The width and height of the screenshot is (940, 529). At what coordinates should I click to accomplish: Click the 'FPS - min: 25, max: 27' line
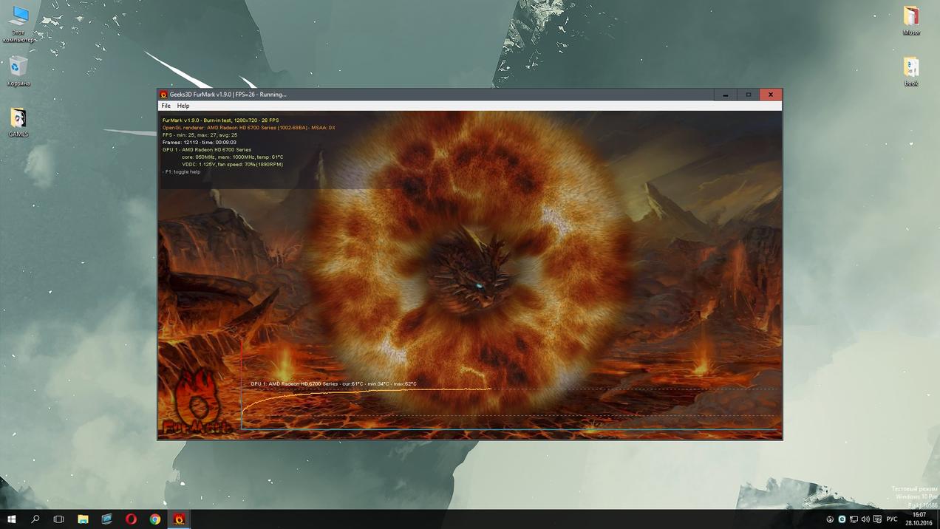tap(200, 135)
